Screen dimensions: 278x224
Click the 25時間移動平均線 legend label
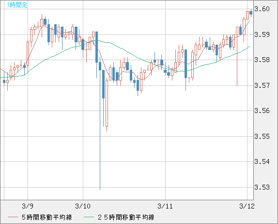pyautogui.click(x=126, y=217)
